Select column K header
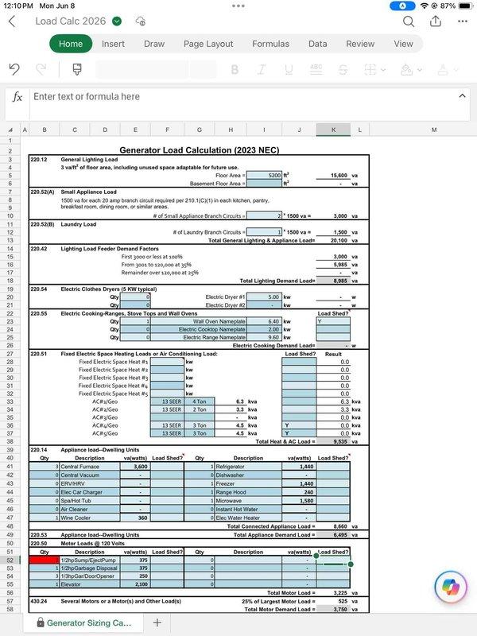This screenshot has width=477, height=636. [333, 130]
